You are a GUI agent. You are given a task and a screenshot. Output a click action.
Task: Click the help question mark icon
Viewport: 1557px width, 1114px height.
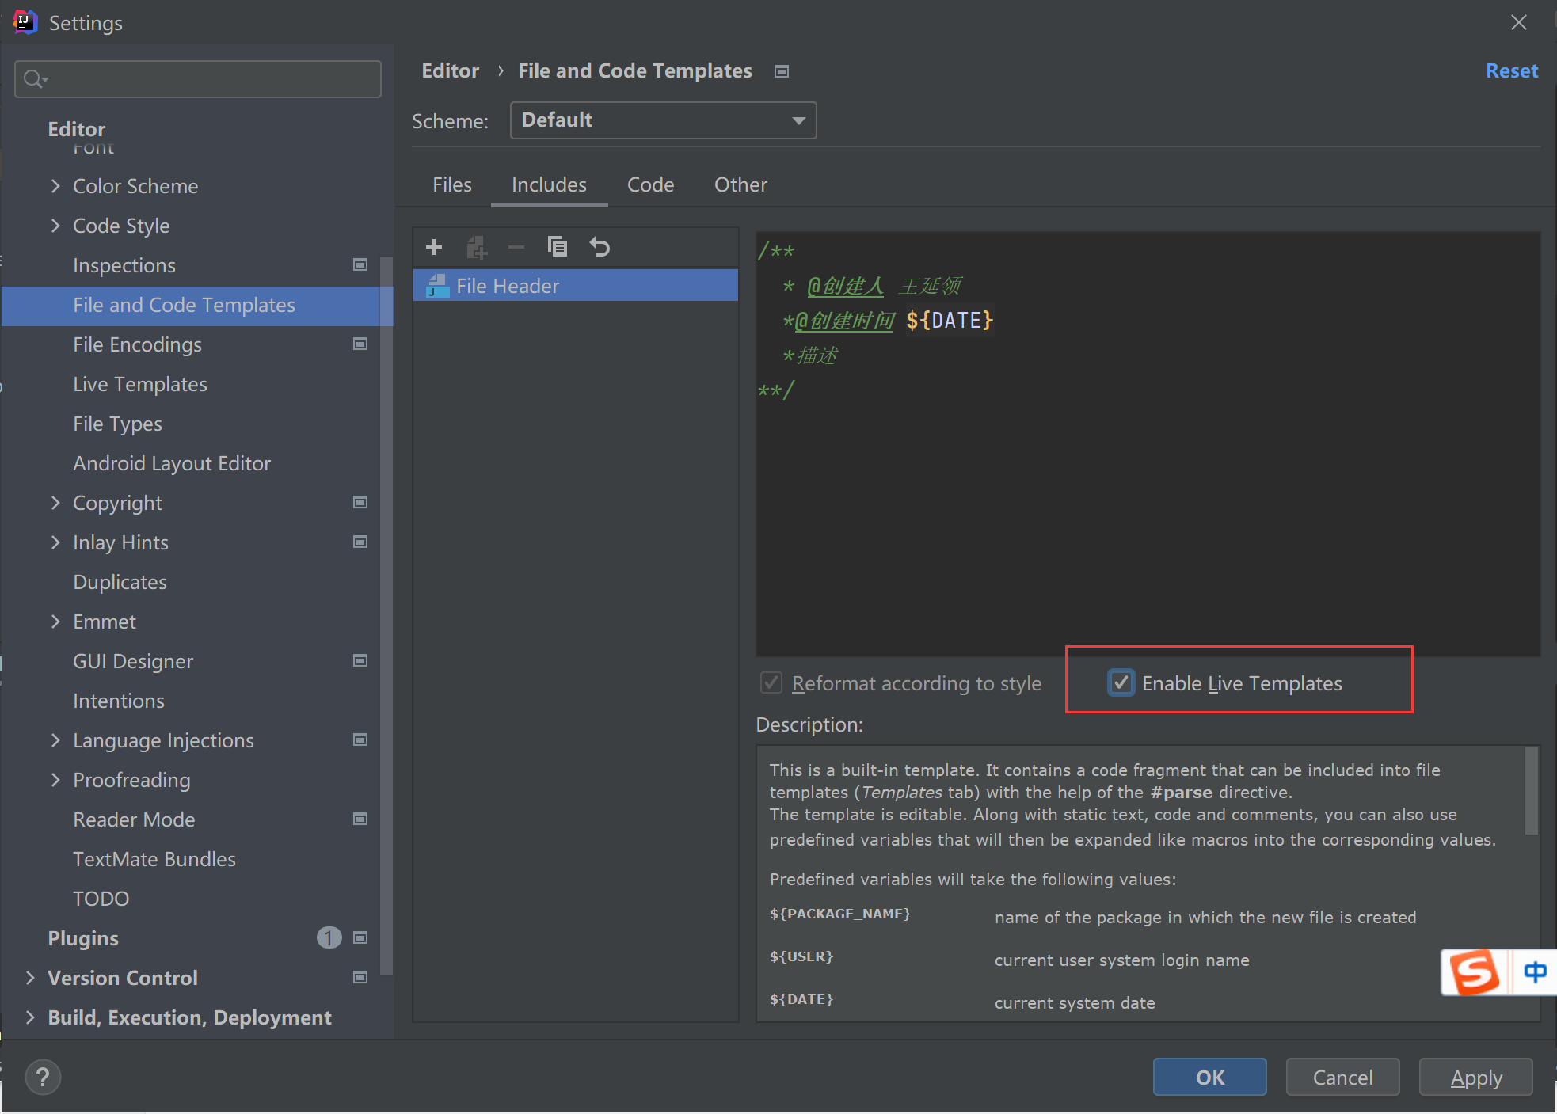pos(43,1077)
